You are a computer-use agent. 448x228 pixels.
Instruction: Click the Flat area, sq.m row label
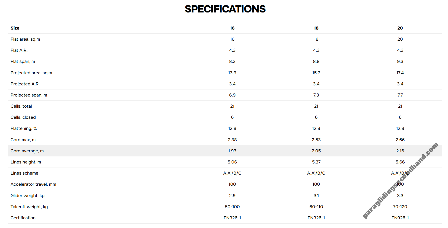pyautogui.click(x=25, y=39)
